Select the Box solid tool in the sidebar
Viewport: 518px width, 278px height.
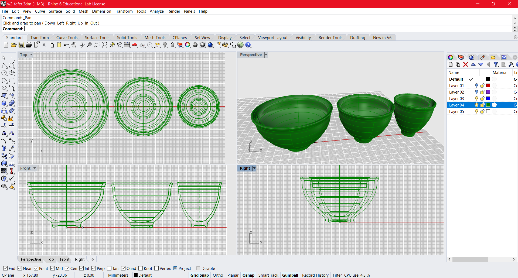click(4, 103)
